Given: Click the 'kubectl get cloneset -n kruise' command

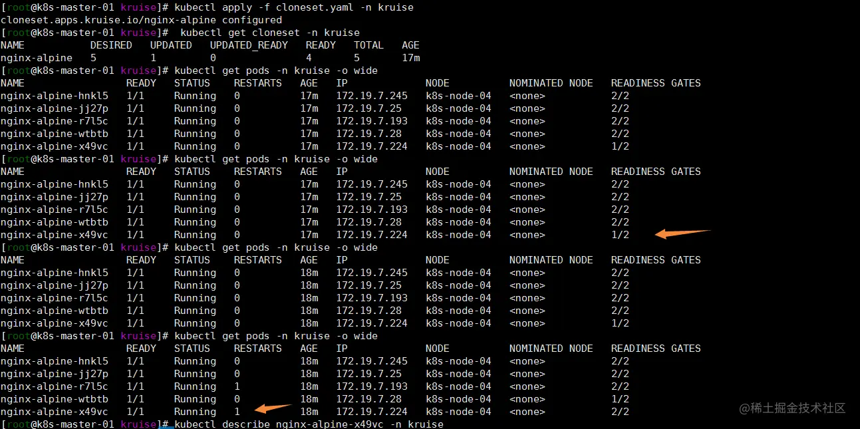Looking at the screenshot, I should [270, 33].
